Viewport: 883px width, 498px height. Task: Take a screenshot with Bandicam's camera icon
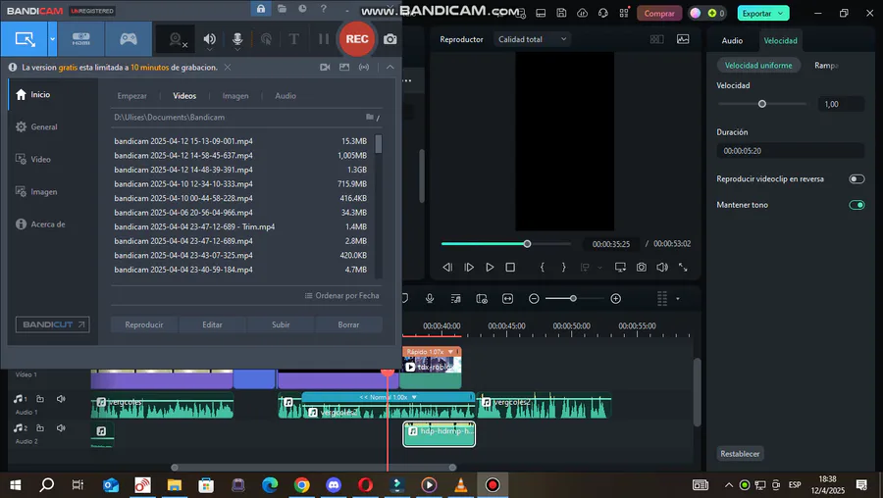[390, 39]
